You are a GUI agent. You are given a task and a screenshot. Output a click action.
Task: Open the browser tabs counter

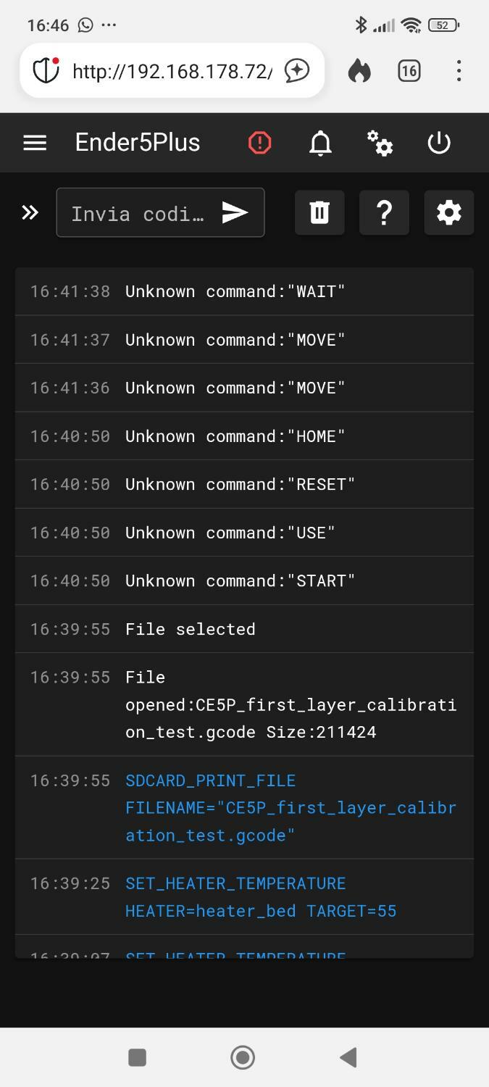(x=409, y=71)
